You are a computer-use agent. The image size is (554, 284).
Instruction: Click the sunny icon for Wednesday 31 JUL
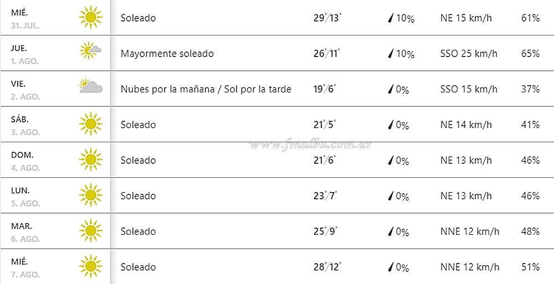(x=91, y=17)
